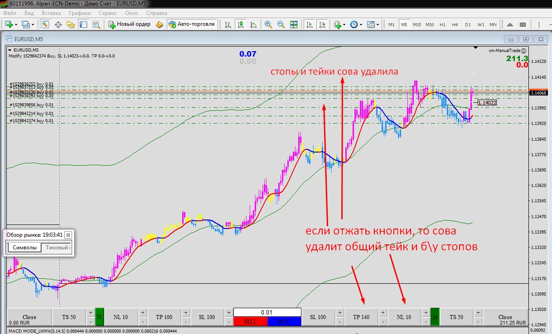552x334 pixels.
Task: Select the D1 timeframe
Action: pyautogui.click(x=468, y=24)
